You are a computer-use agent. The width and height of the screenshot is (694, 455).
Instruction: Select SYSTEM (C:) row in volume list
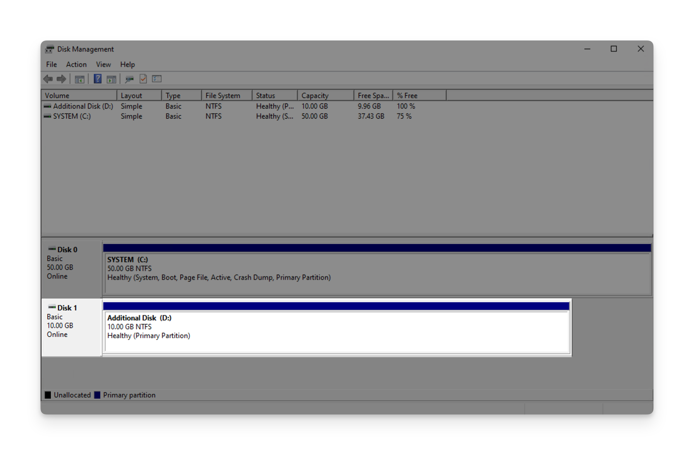(x=72, y=116)
